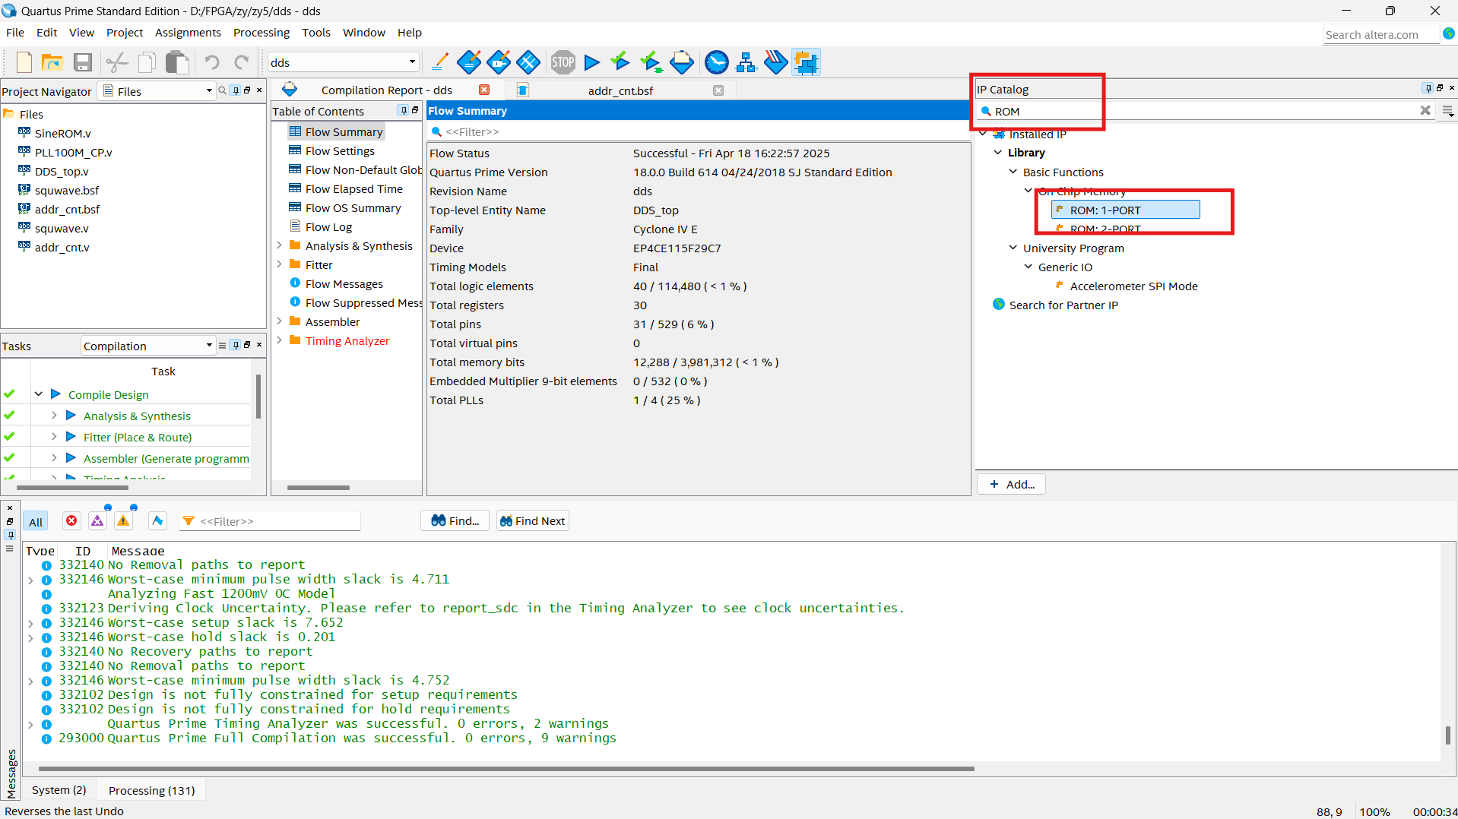Screen dimensions: 1458x819
Task: Click the messages filter input field
Action: click(x=278, y=521)
